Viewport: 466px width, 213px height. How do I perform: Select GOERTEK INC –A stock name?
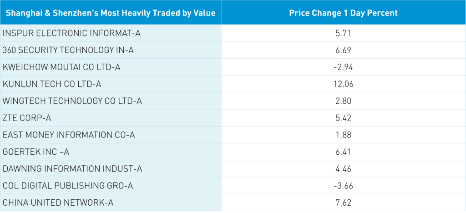click(36, 152)
